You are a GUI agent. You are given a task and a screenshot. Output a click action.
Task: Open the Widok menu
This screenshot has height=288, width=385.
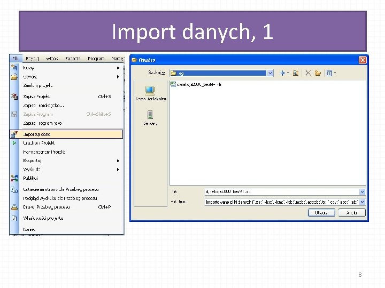[52, 59]
